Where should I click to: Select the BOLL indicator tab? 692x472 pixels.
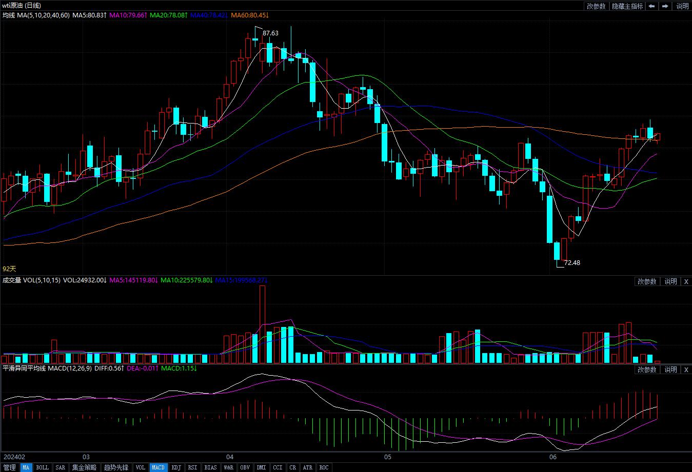pos(43,467)
